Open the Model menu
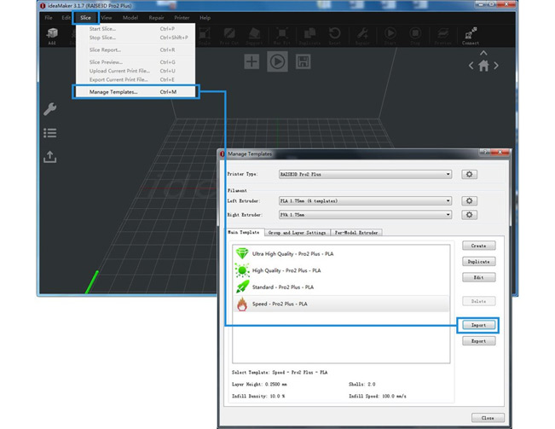 [130, 18]
